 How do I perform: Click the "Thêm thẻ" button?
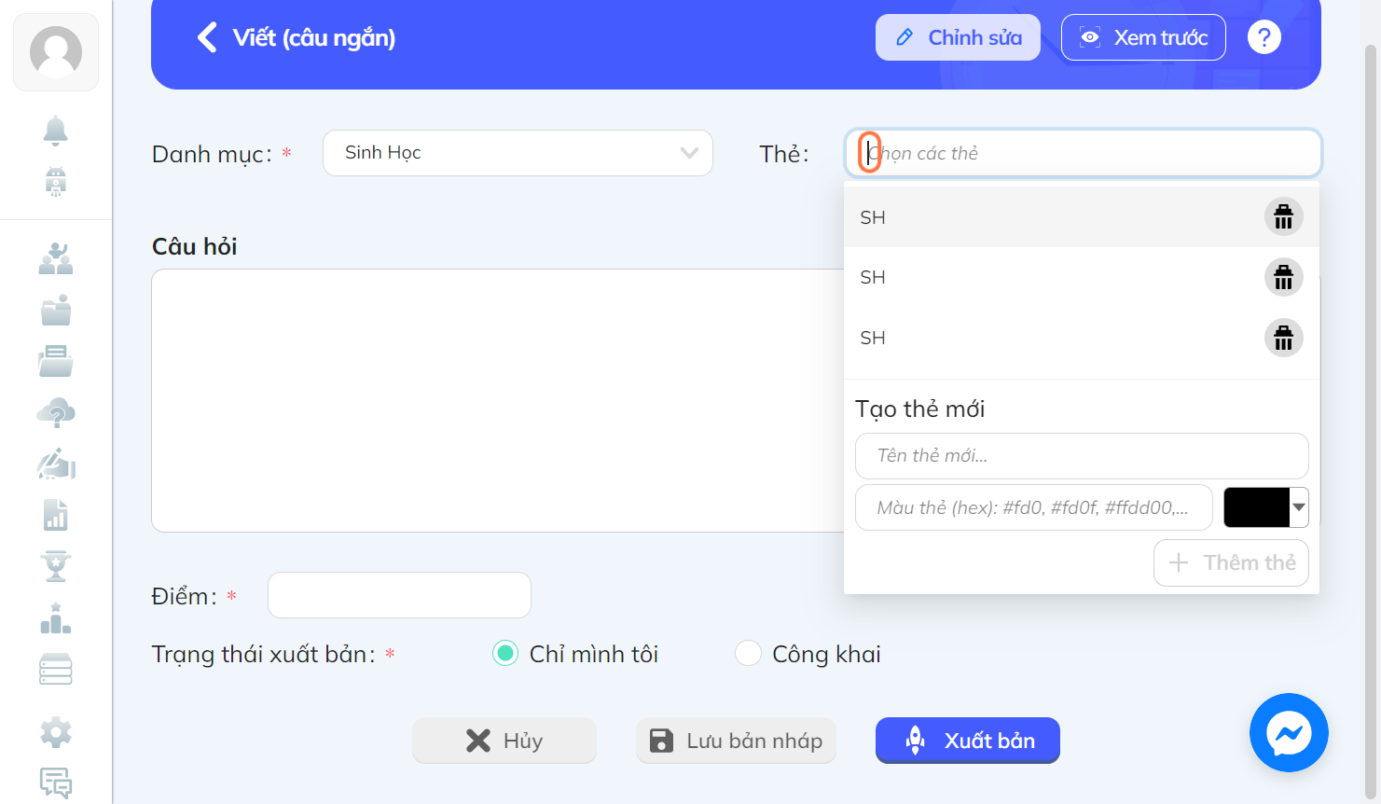[1231, 562]
